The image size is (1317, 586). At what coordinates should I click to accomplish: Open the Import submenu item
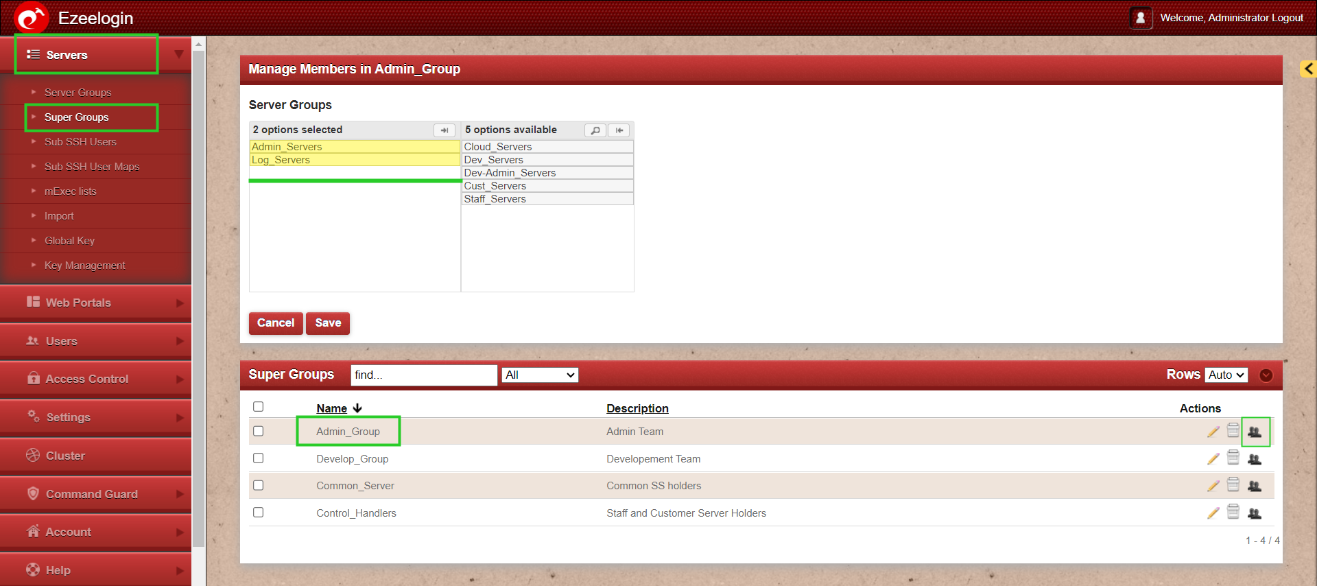pyautogui.click(x=59, y=216)
